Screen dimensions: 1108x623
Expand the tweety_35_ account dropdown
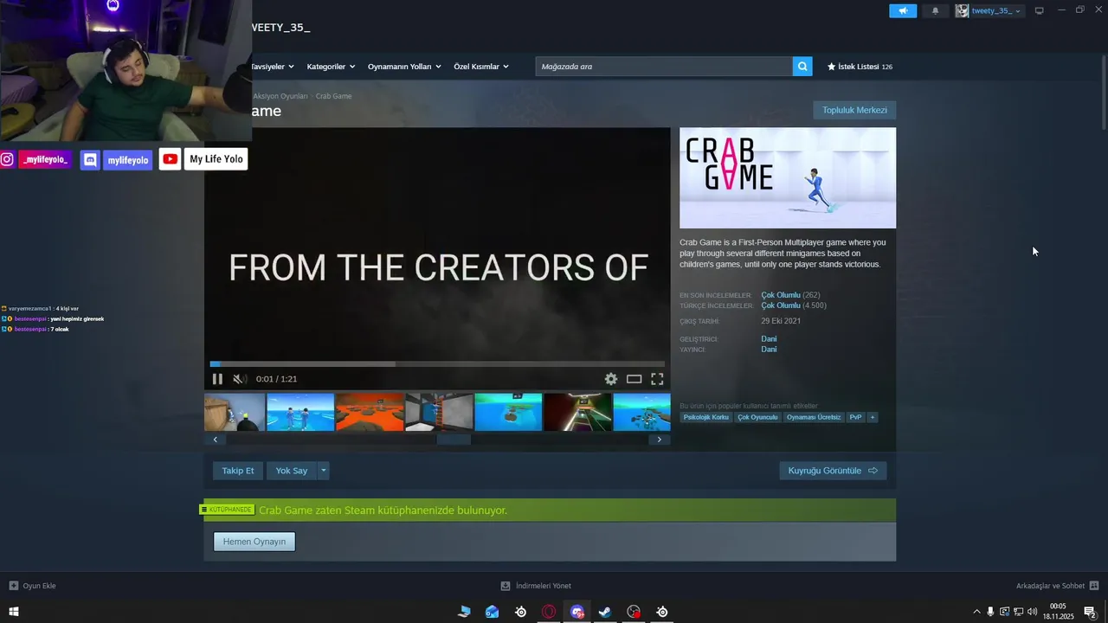(1018, 11)
